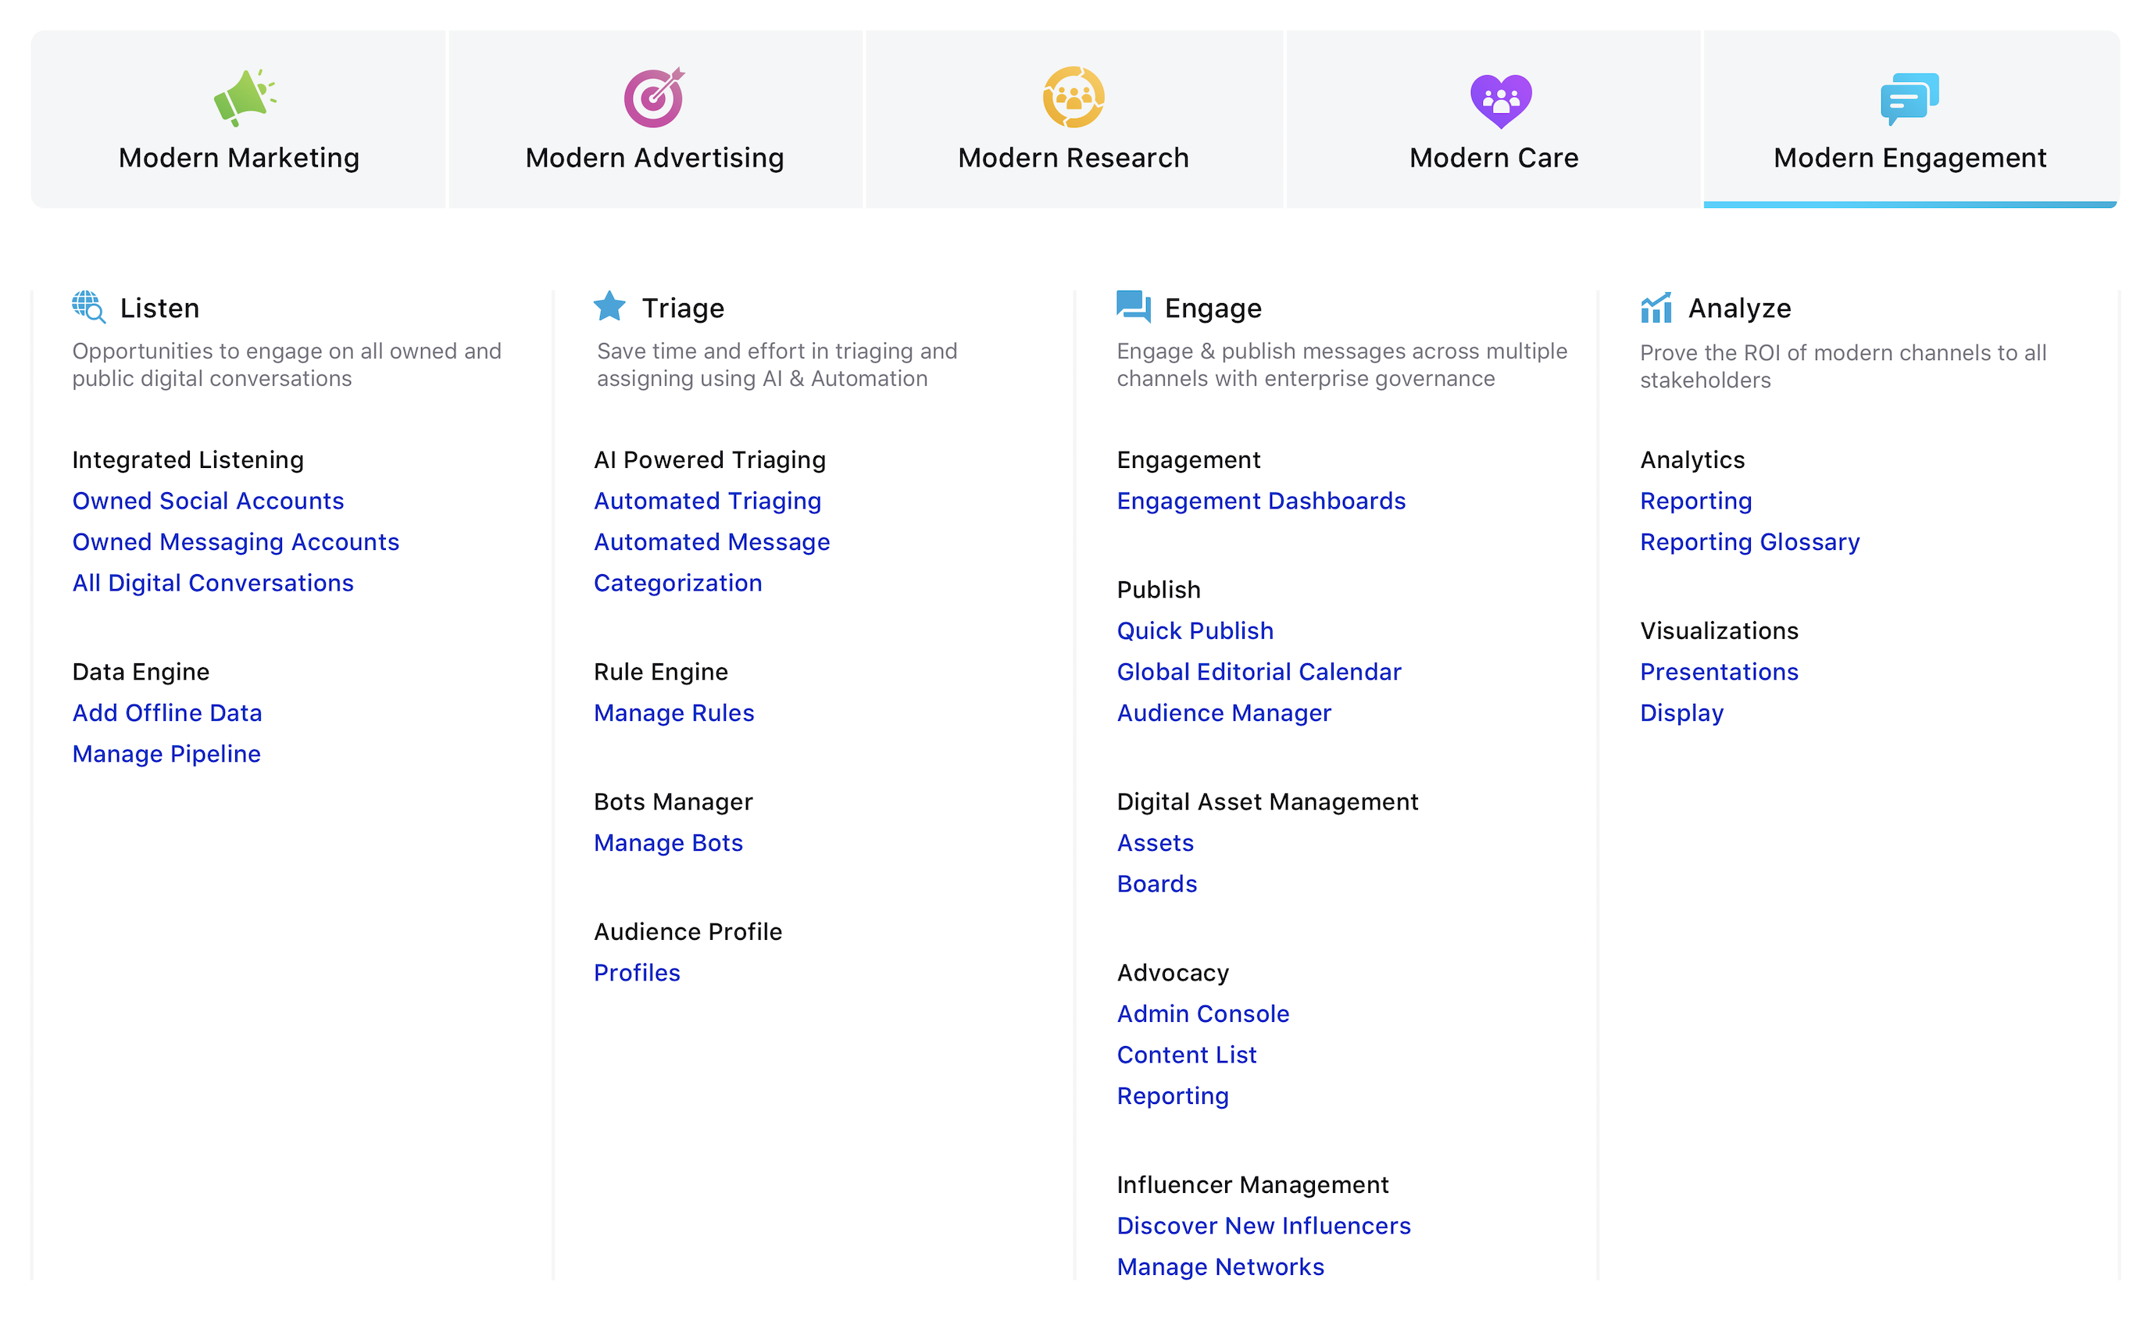Click the star icon beside Triage
This screenshot has height=1325, width=2147.
point(609,305)
